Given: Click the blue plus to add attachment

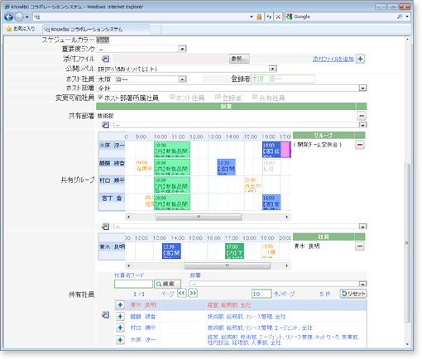Looking at the screenshot, I should click(360, 59).
